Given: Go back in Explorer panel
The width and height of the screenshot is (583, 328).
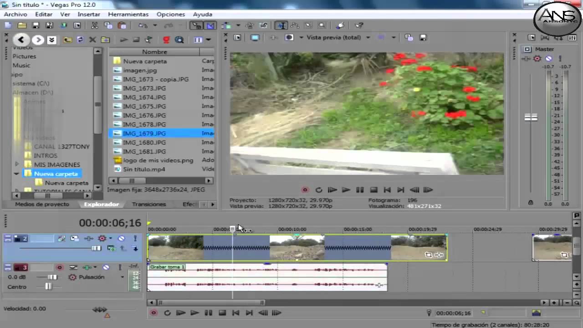Looking at the screenshot, I should coord(21,40).
